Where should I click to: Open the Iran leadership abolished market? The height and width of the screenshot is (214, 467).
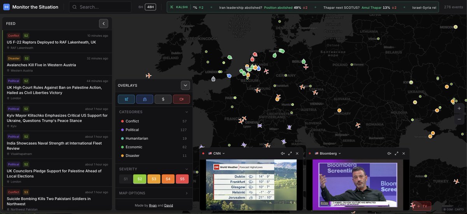(263, 7)
